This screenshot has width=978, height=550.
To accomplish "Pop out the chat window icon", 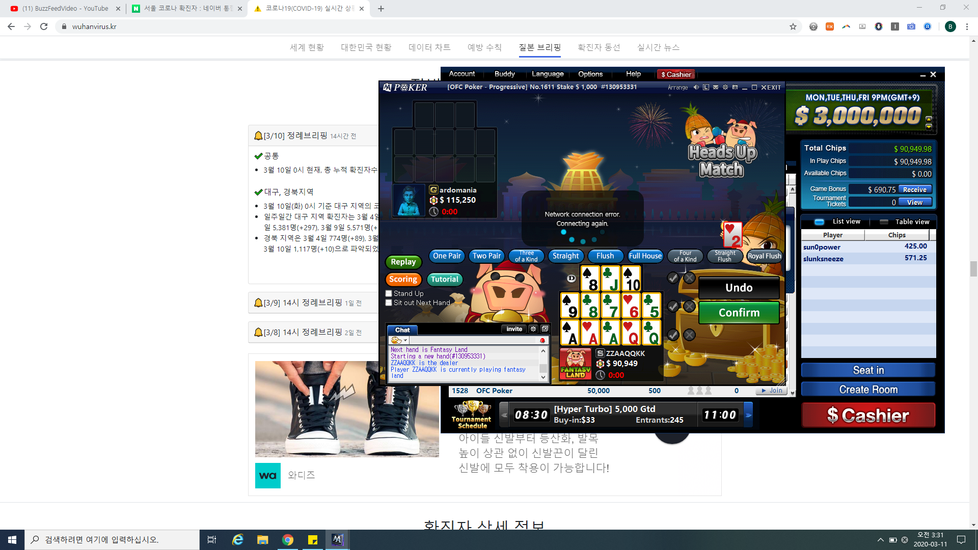I will point(545,329).
